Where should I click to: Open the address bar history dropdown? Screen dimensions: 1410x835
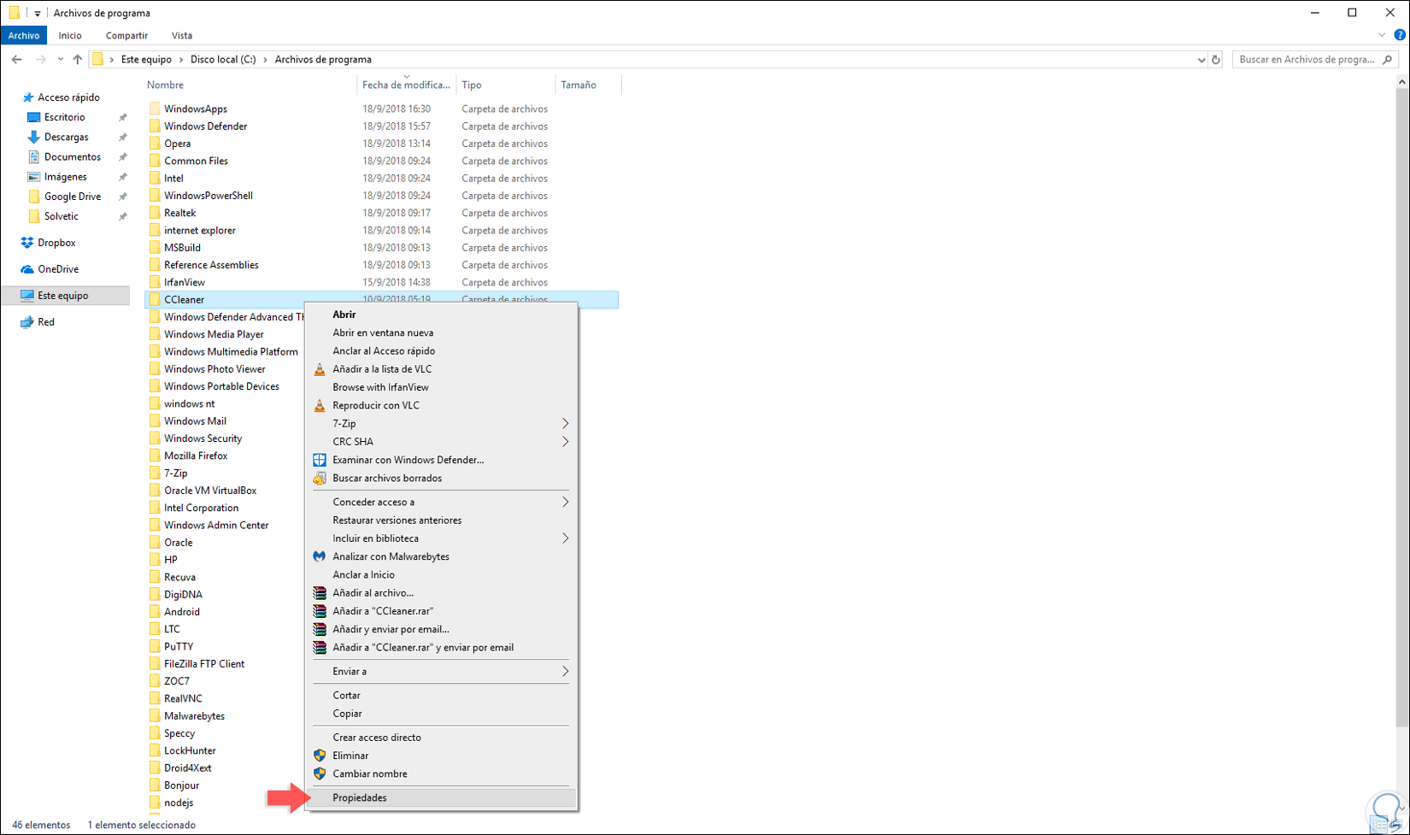(x=1201, y=60)
